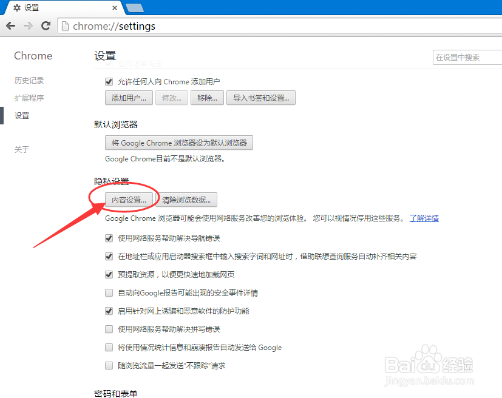Toggle 启用针对网上诱骗和恶意软件的防护功能 checkbox
The height and width of the screenshot is (398, 502).
tap(109, 311)
